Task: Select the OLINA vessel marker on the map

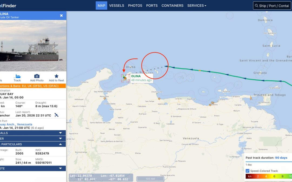Action: [124, 78]
